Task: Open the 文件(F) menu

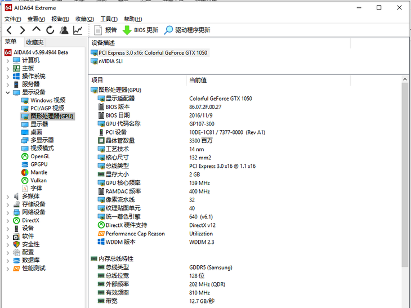Action: 12,19
